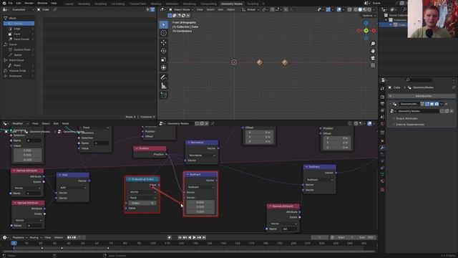Image resolution: width=458 pixels, height=258 pixels.
Task: Switch to Geometry Nodes workspace tab
Action: (x=232, y=4)
